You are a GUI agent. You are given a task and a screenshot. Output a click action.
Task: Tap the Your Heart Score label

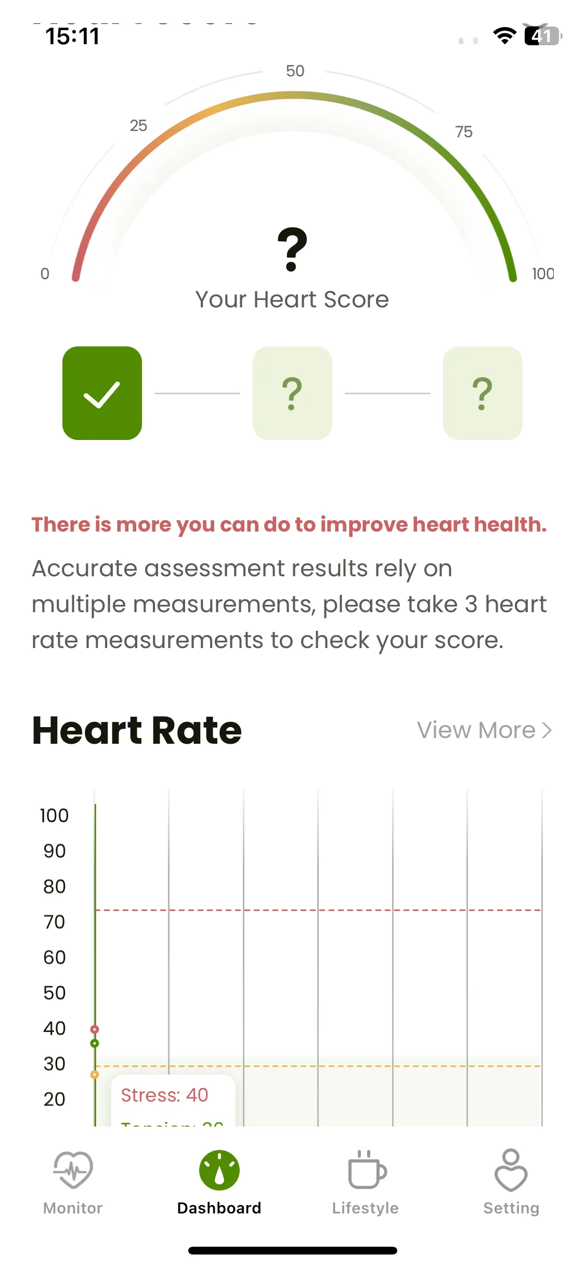292,300
